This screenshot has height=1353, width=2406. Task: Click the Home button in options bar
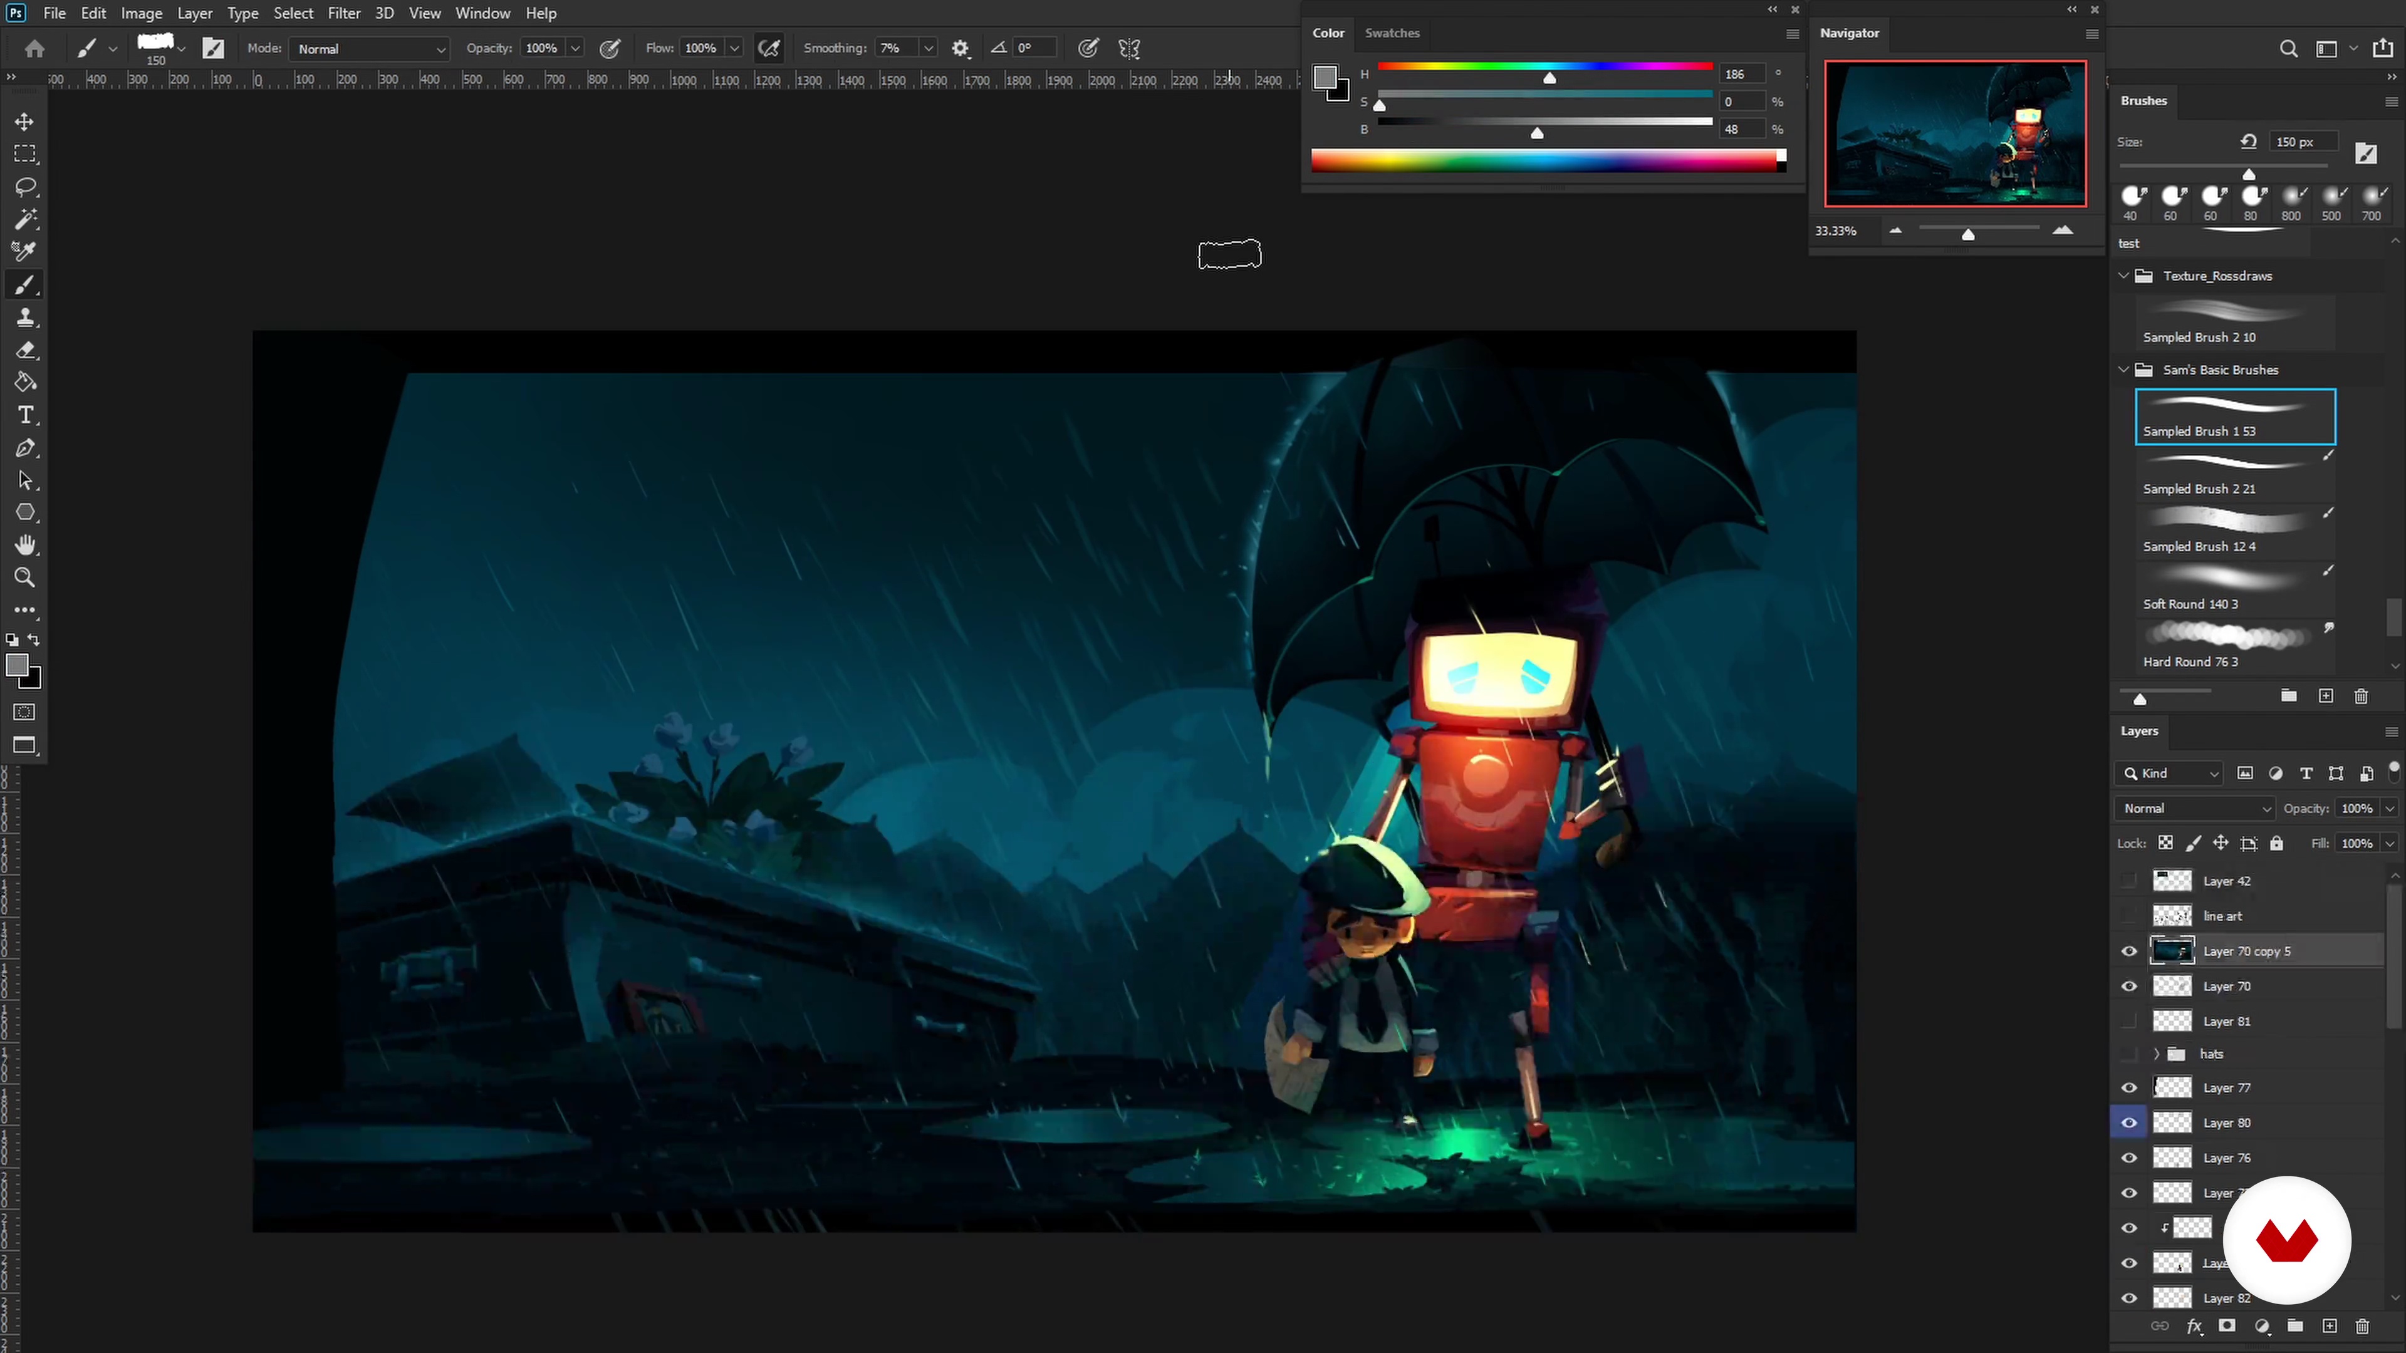(x=34, y=49)
